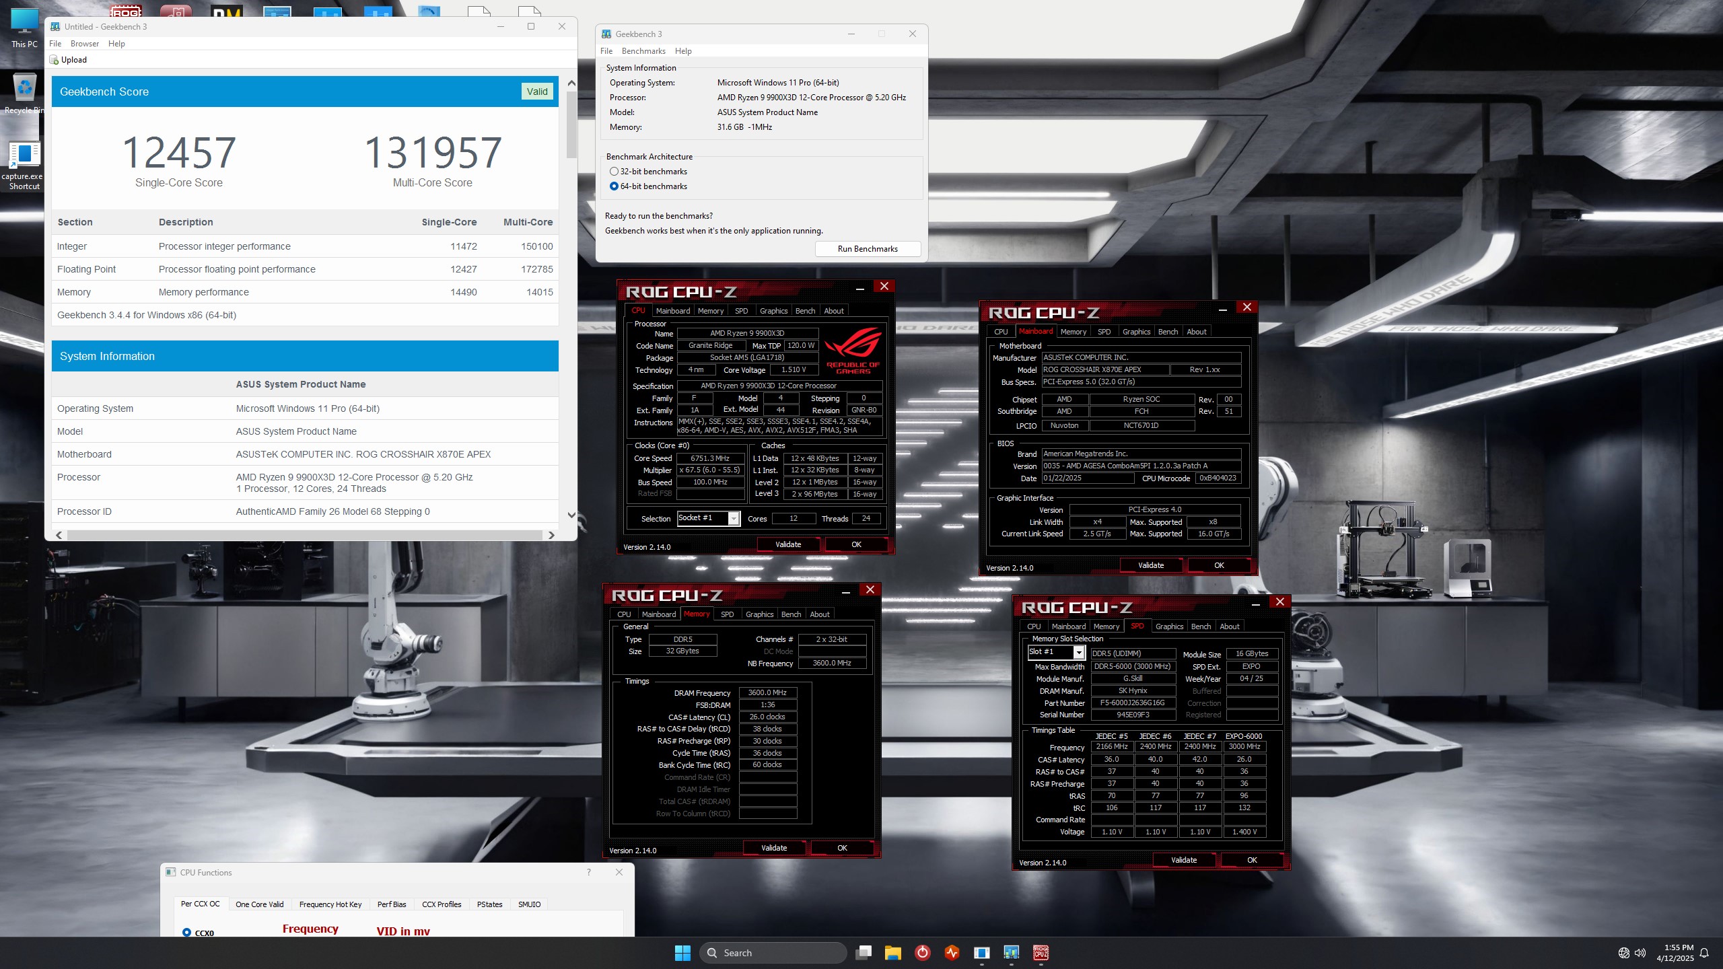The image size is (1723, 969).
Task: Click the red power icon in taskbar
Action: pos(923,953)
